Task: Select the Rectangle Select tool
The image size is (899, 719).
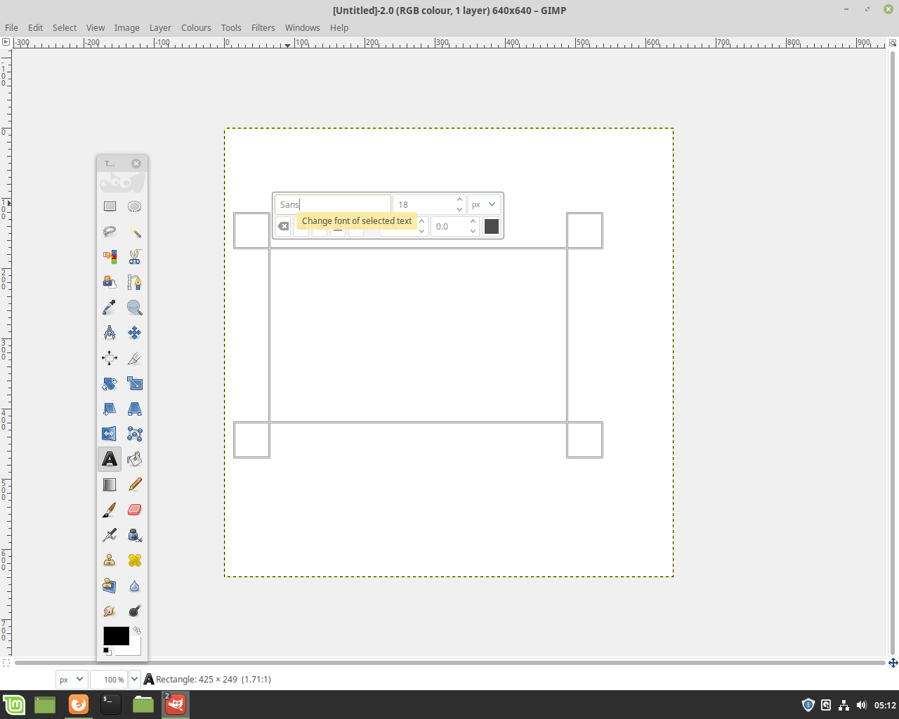Action: pos(110,206)
